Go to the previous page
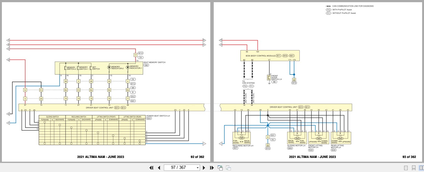Viewport: 424px width, 172px height. [x=159, y=168]
